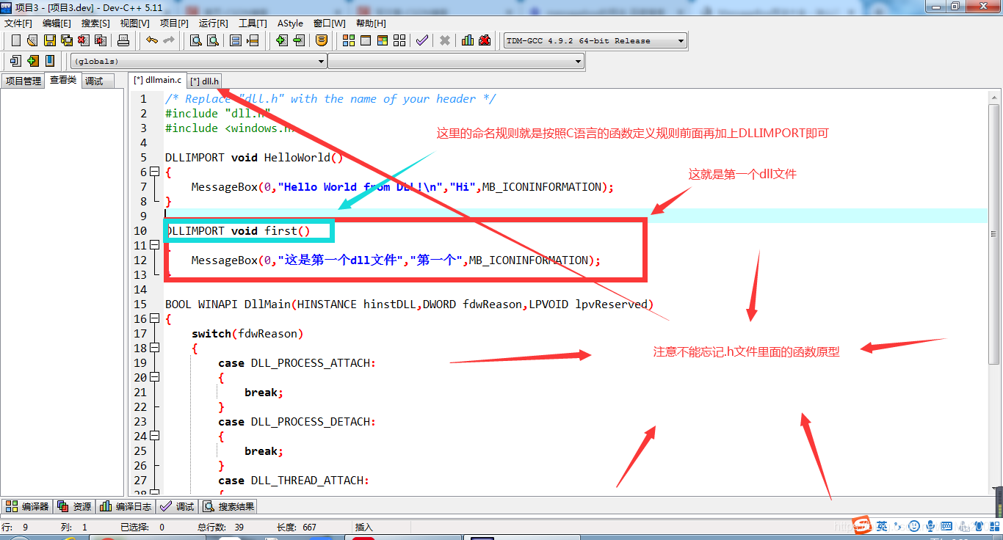Screen dimensions: 1003x540
Task: Click the Find magnifier icon
Action: pos(196,40)
